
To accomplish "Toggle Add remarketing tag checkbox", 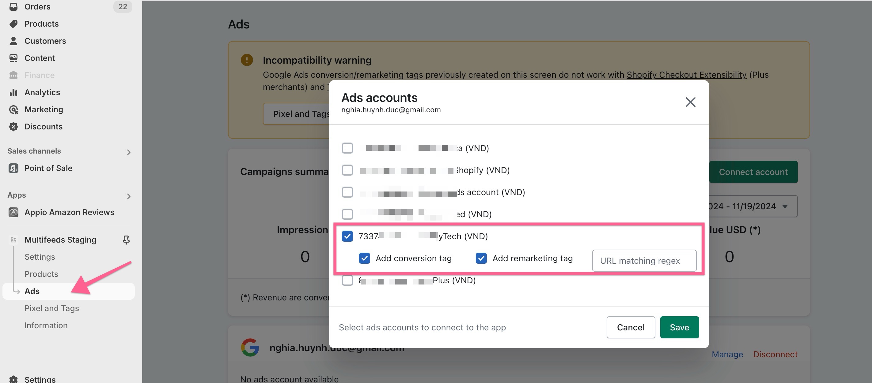I will (481, 258).
